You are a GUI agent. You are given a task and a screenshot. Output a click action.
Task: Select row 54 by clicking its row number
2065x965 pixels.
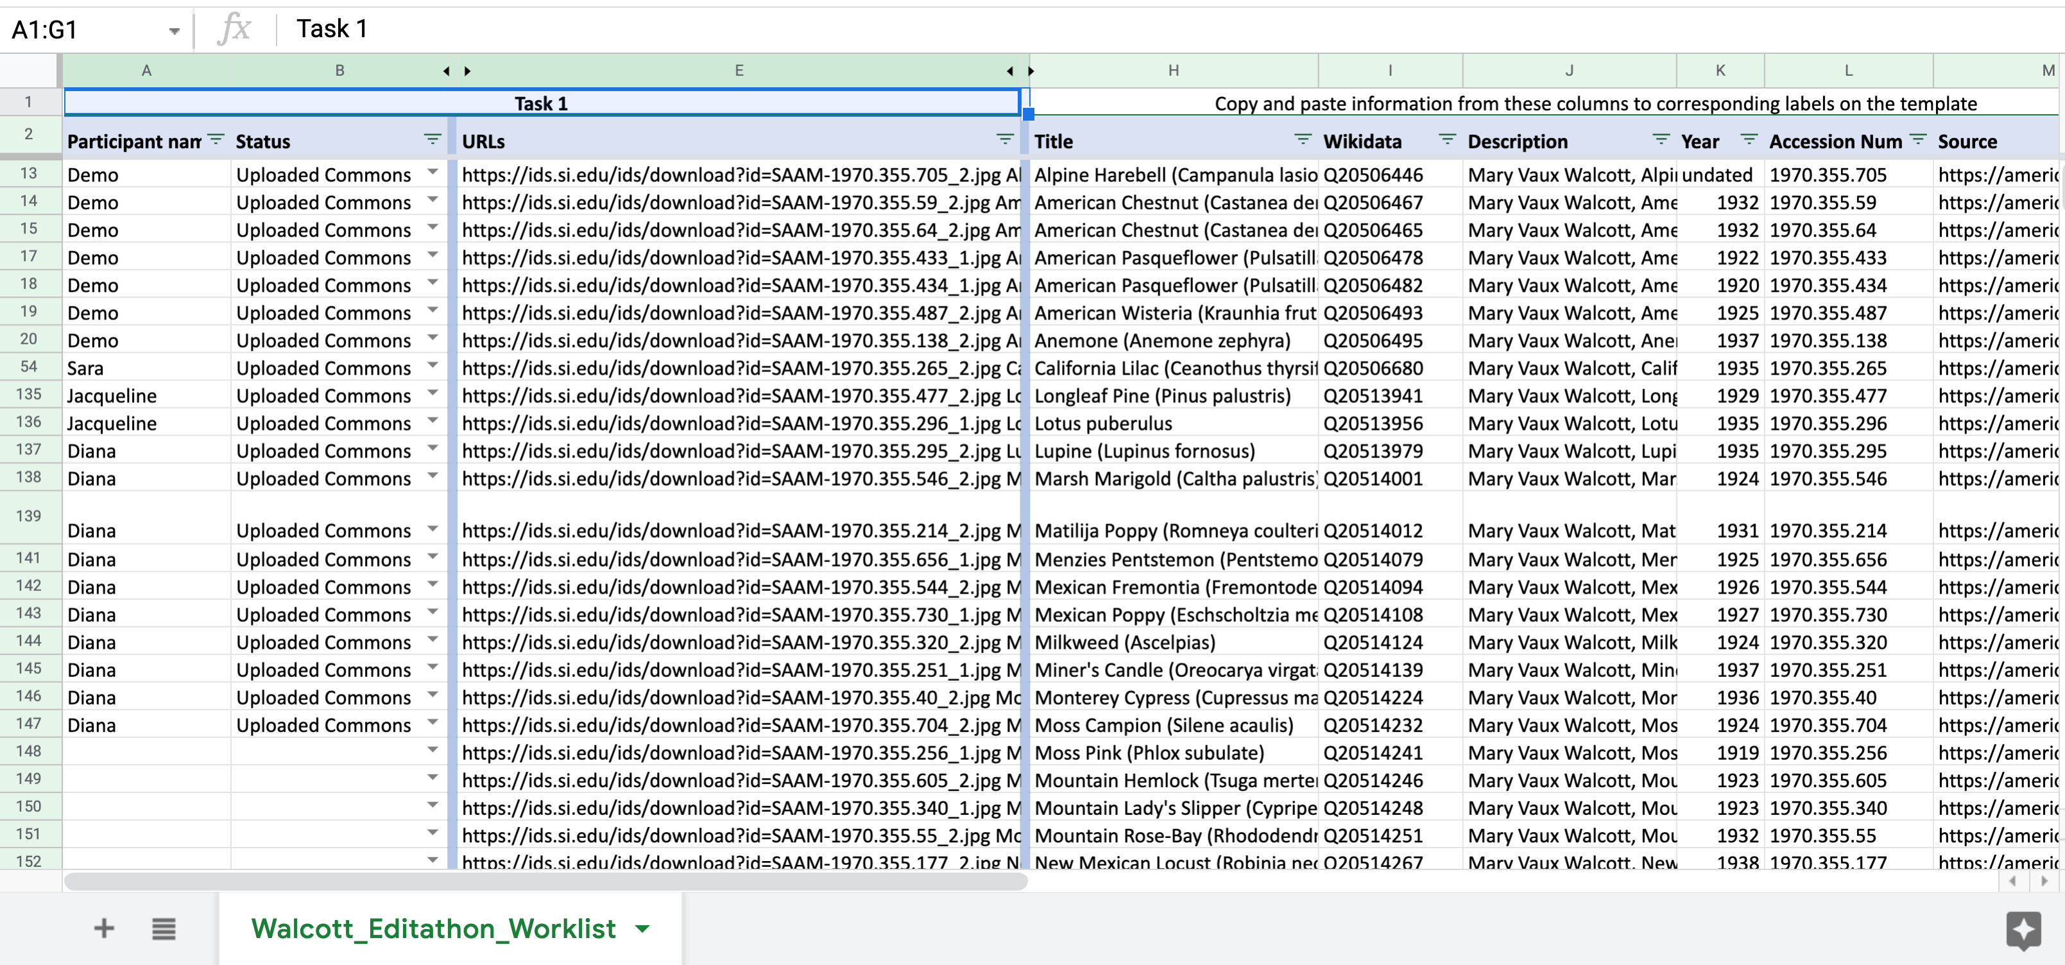(x=29, y=367)
